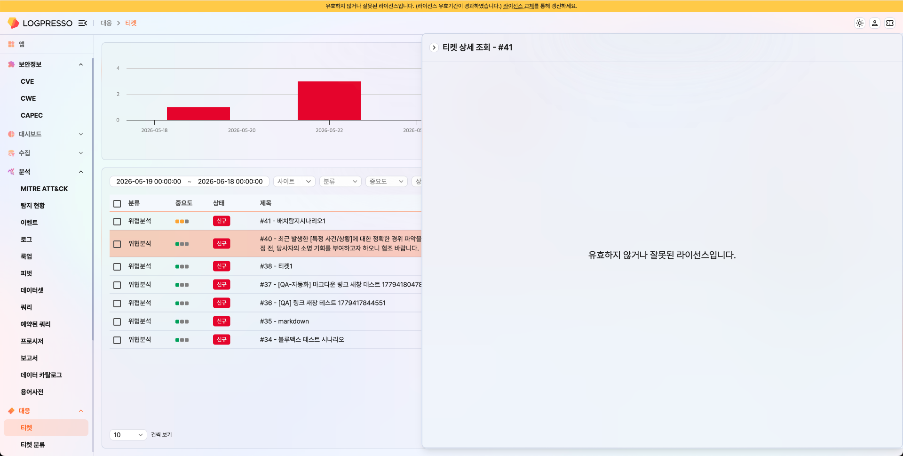Collapse the 보안정보 section chevron
This screenshot has width=903, height=456.
click(81, 64)
